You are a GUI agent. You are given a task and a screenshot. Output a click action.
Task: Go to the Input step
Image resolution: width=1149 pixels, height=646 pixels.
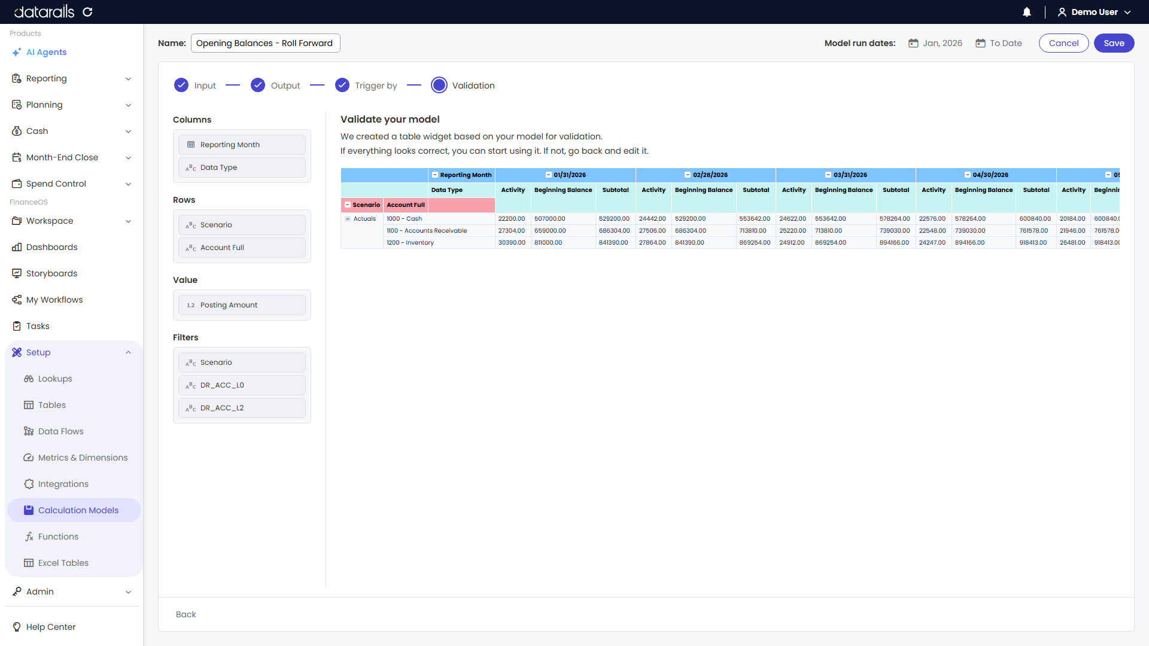[195, 86]
